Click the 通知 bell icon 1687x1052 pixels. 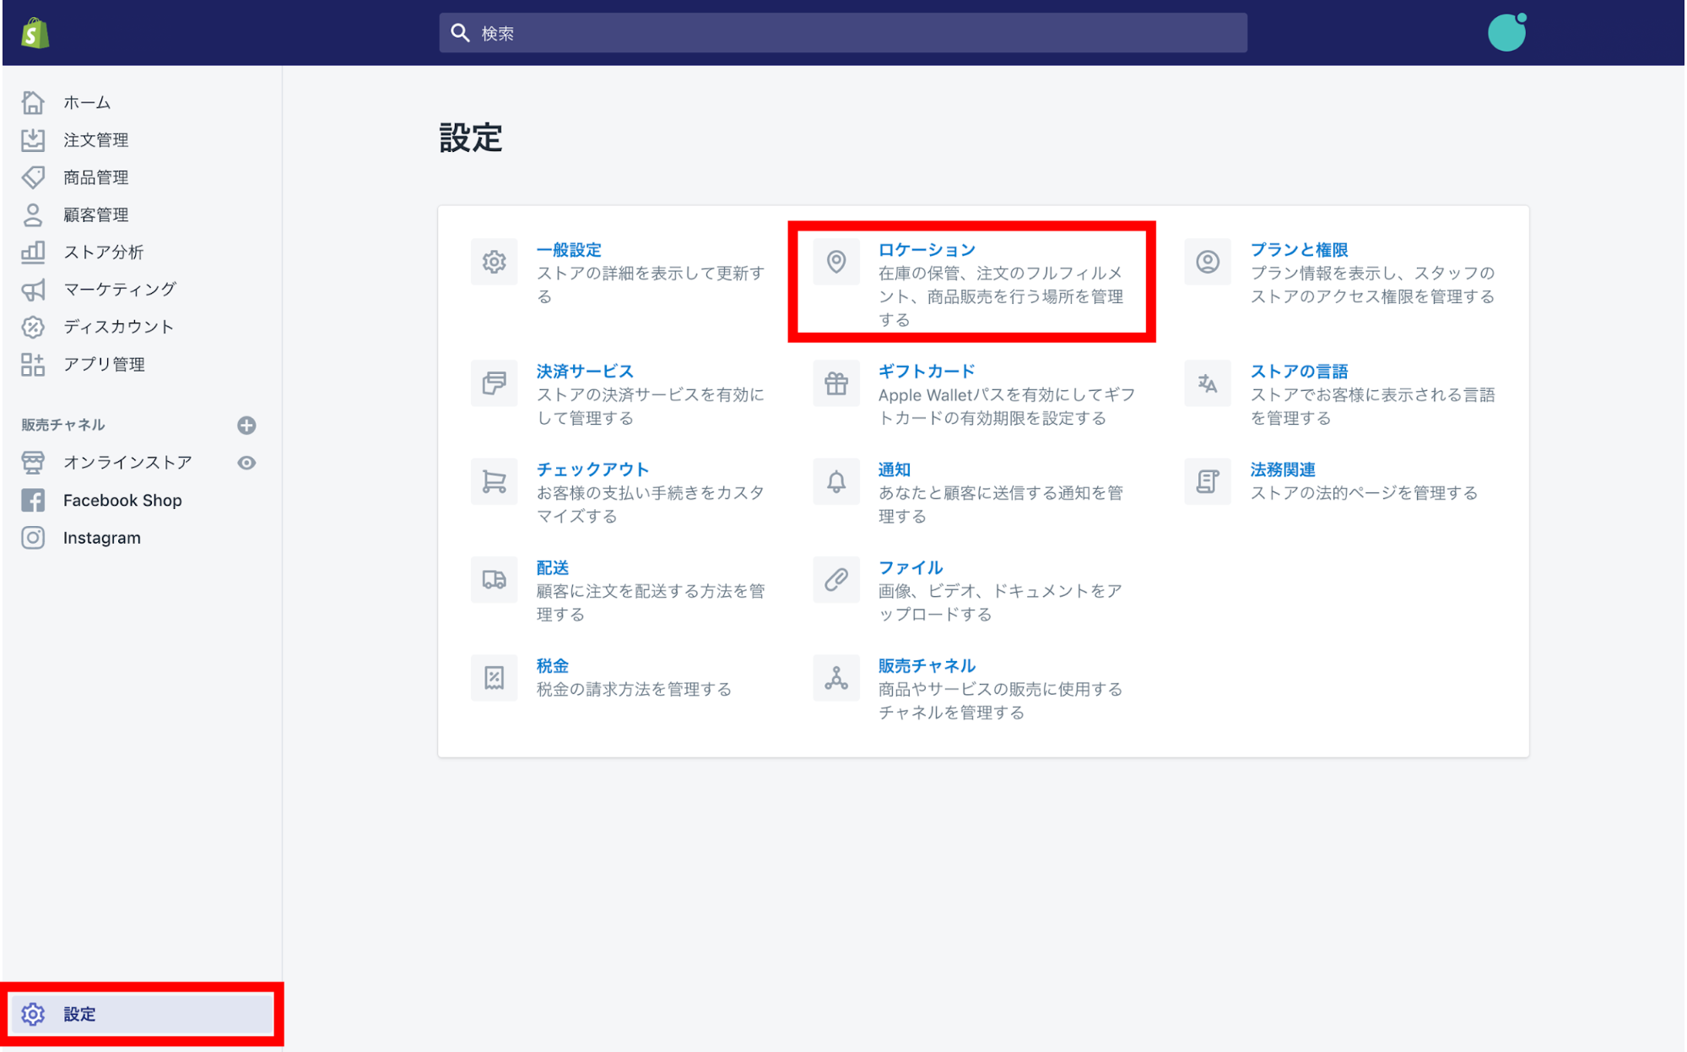pyautogui.click(x=836, y=481)
